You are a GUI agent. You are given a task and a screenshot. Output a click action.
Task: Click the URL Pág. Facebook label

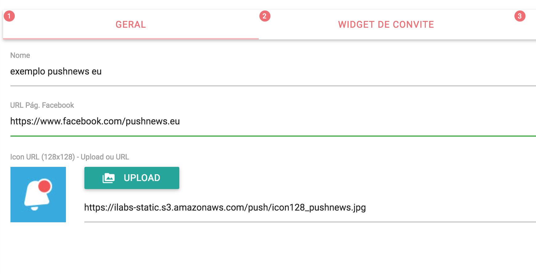(x=42, y=105)
